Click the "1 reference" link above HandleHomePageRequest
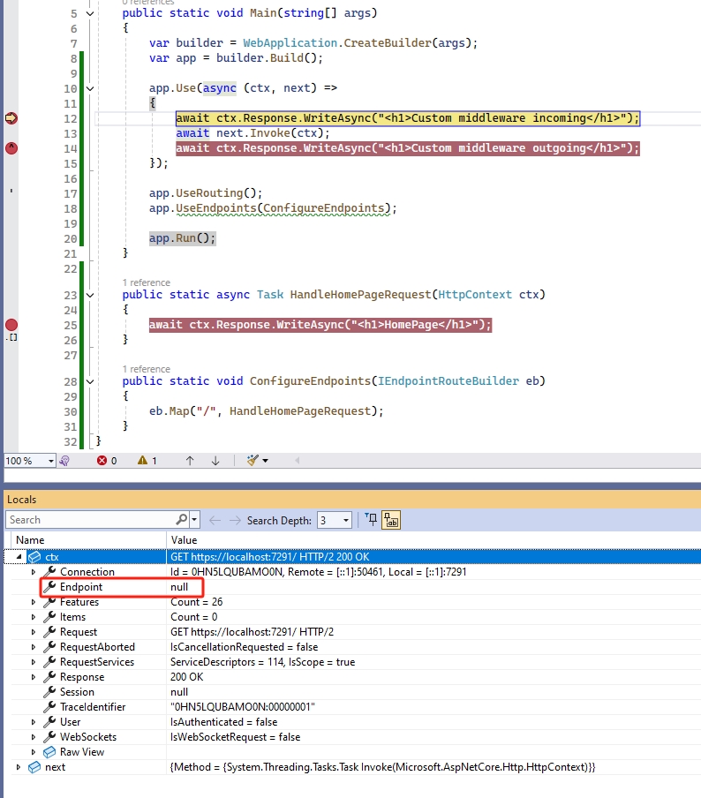Viewport: 701px width, 798px height. [x=146, y=282]
